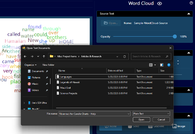This screenshot has width=195, height=134.
Task: Select Articles & Research breadcrumb
Action: click(x=91, y=56)
